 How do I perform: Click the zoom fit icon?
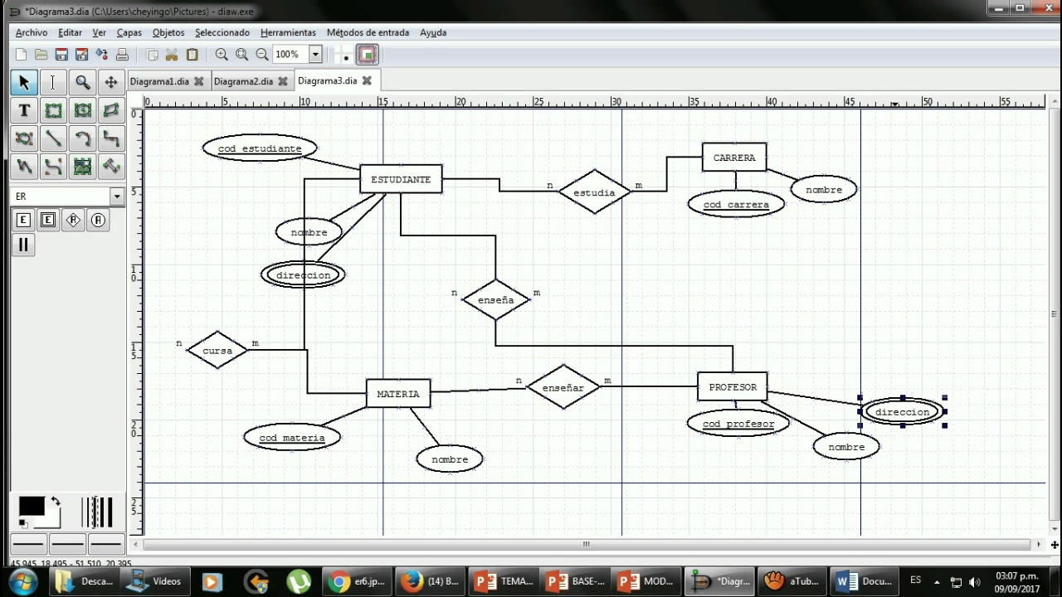(x=241, y=55)
